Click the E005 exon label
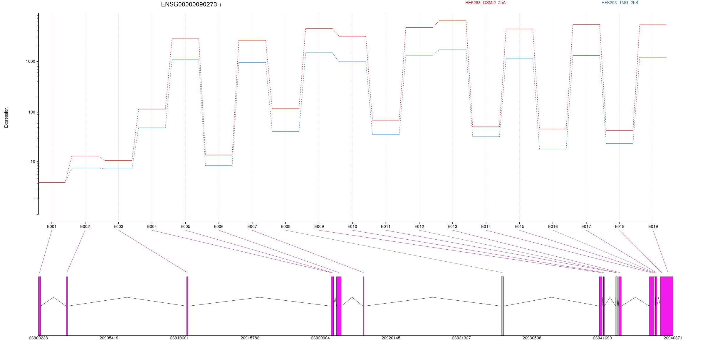Screen dimensions: 705x352 (x=185, y=226)
